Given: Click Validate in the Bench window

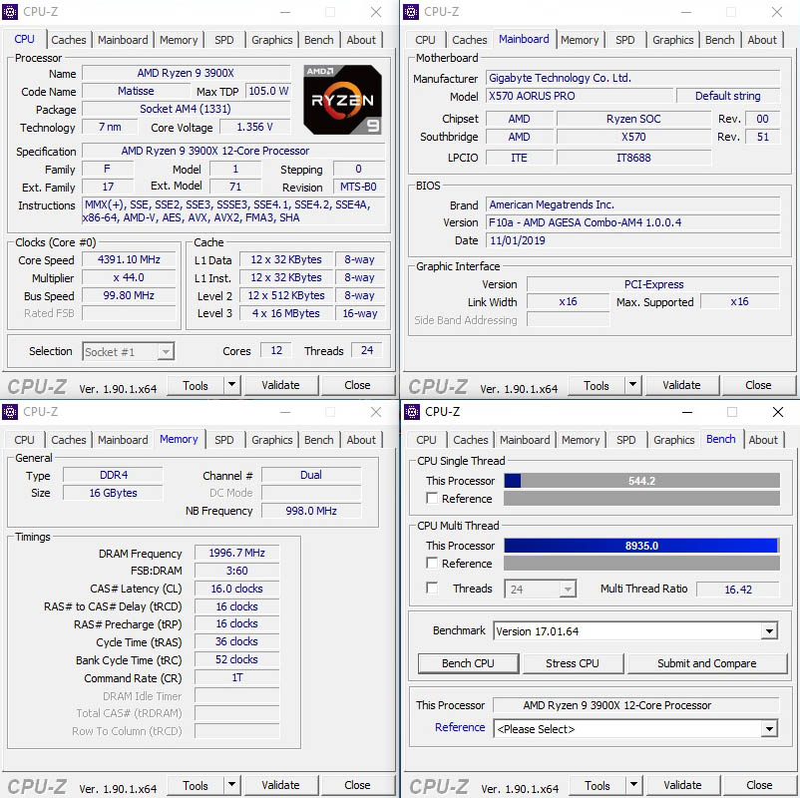Looking at the screenshot, I should click(682, 785).
